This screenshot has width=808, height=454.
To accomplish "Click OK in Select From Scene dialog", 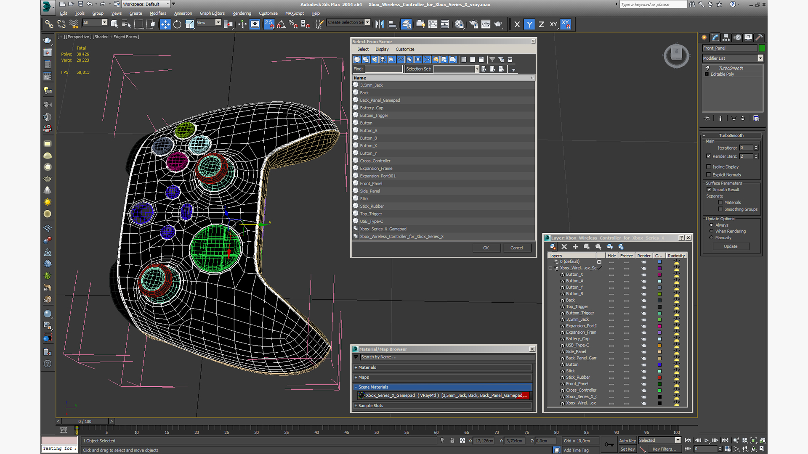I will tap(486, 248).
